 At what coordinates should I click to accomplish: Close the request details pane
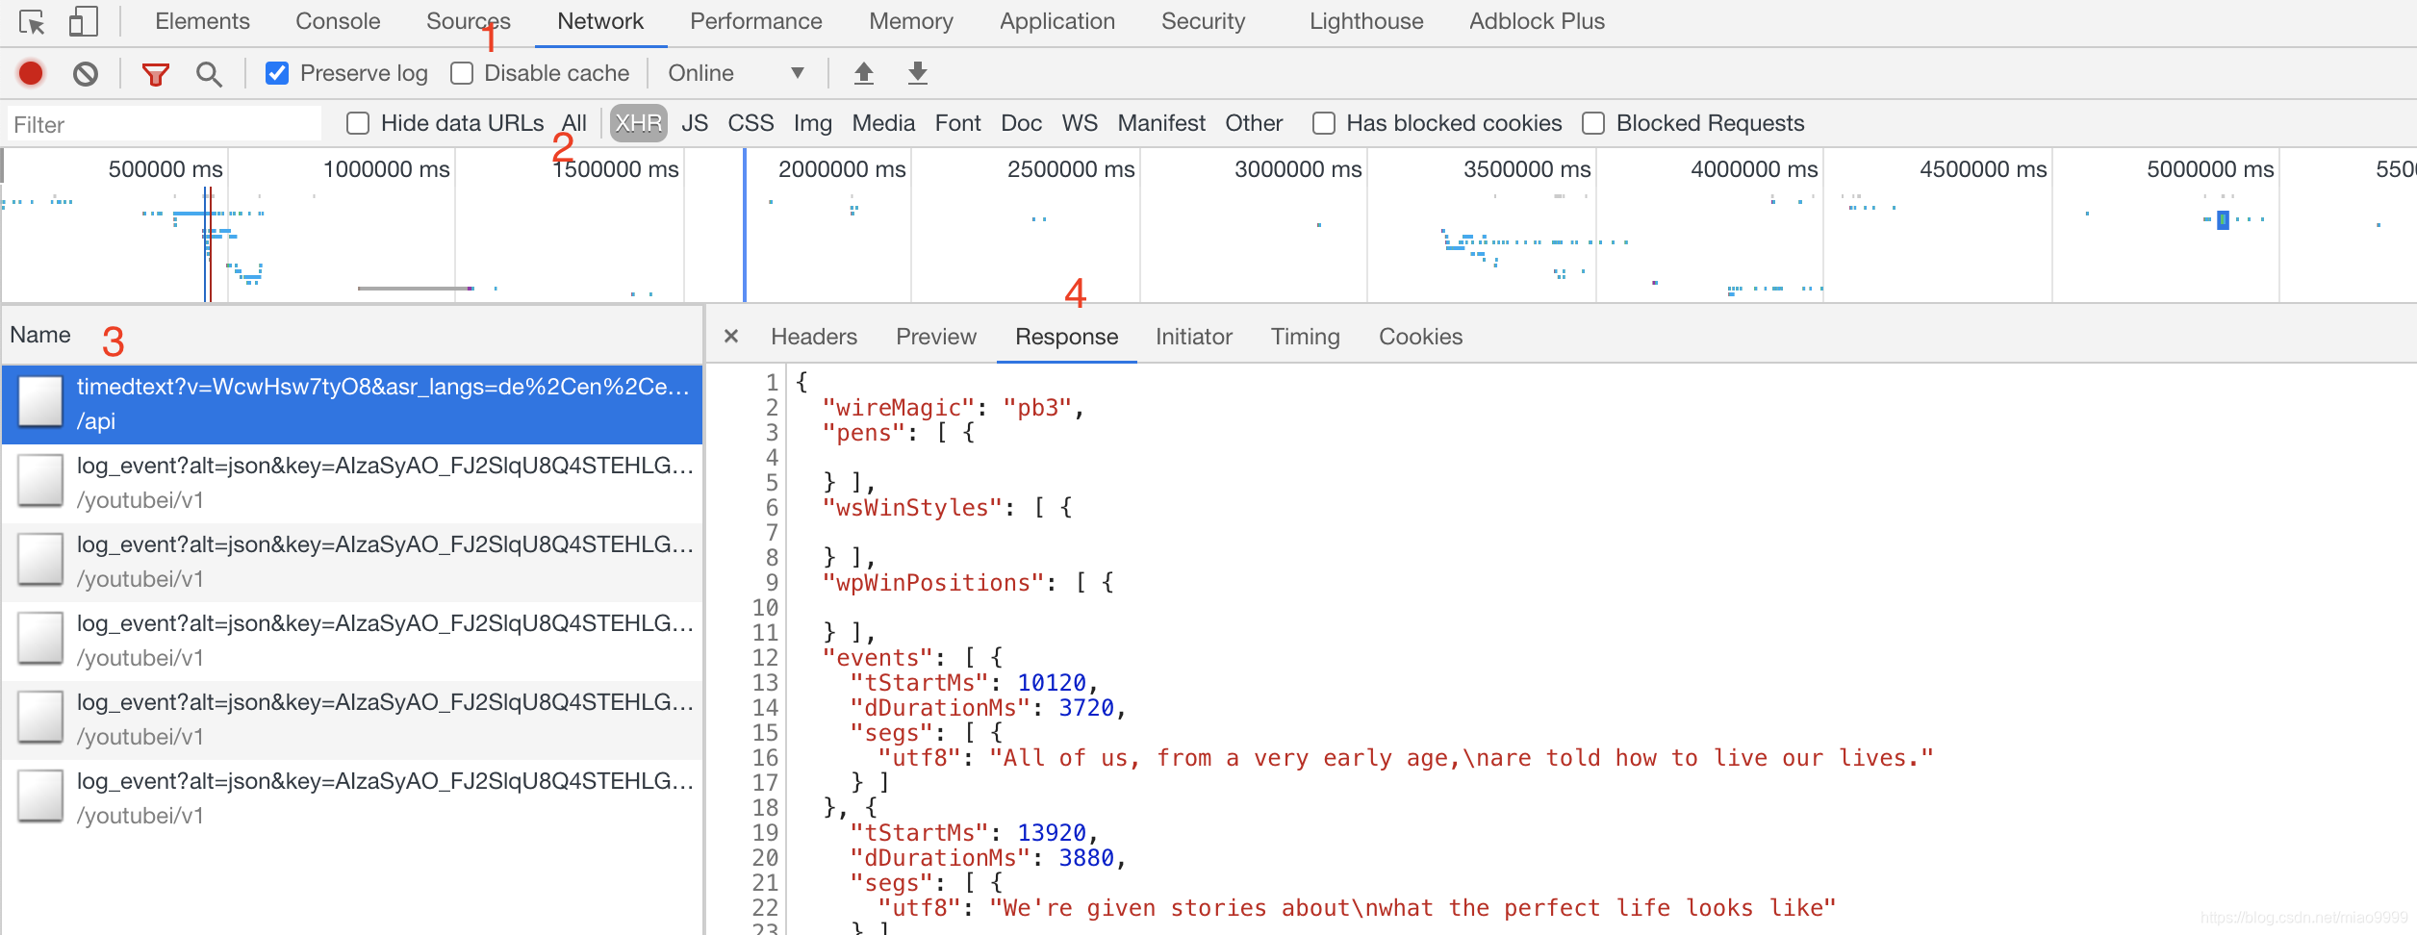click(x=731, y=336)
